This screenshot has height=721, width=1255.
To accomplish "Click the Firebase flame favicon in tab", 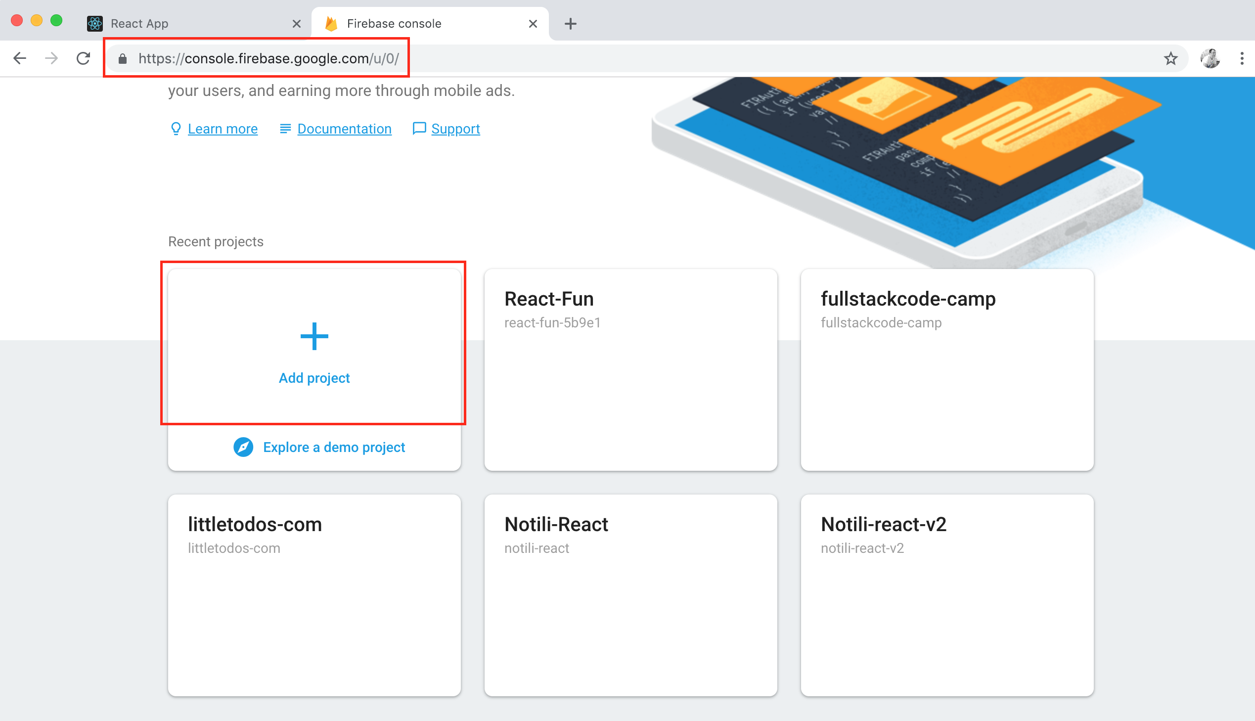I will [331, 24].
